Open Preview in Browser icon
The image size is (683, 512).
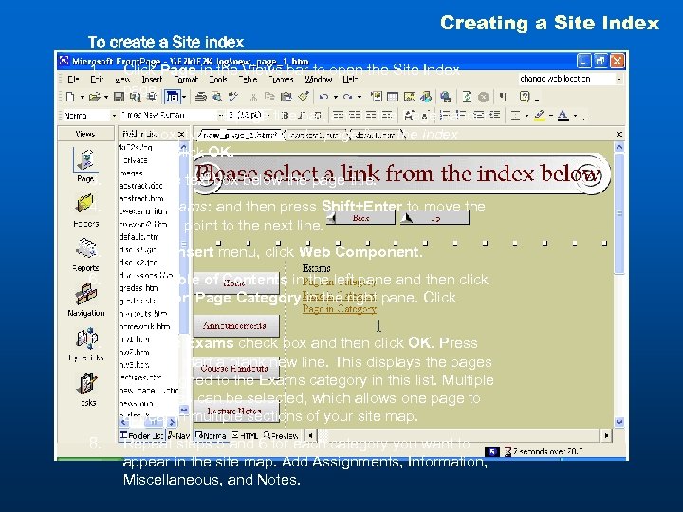pyautogui.click(x=216, y=97)
